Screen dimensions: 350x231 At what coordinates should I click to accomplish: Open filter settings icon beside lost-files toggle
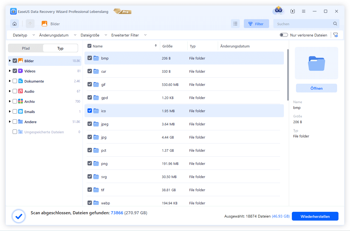point(335,35)
